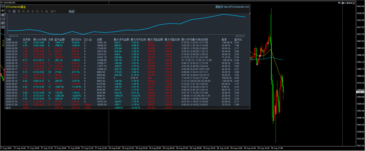Open the 账户 account tab
This screenshot has width=365, height=151.
[53, 12]
